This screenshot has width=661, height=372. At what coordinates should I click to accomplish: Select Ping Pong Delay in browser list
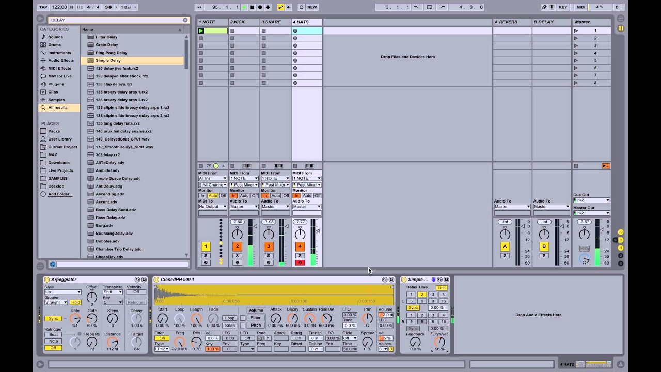pyautogui.click(x=111, y=53)
